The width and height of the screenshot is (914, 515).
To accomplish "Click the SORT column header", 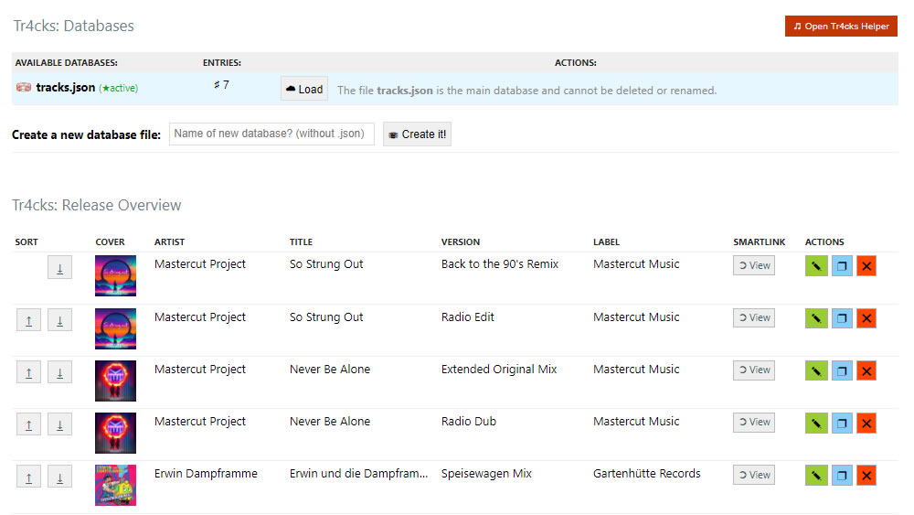I will [x=27, y=242].
